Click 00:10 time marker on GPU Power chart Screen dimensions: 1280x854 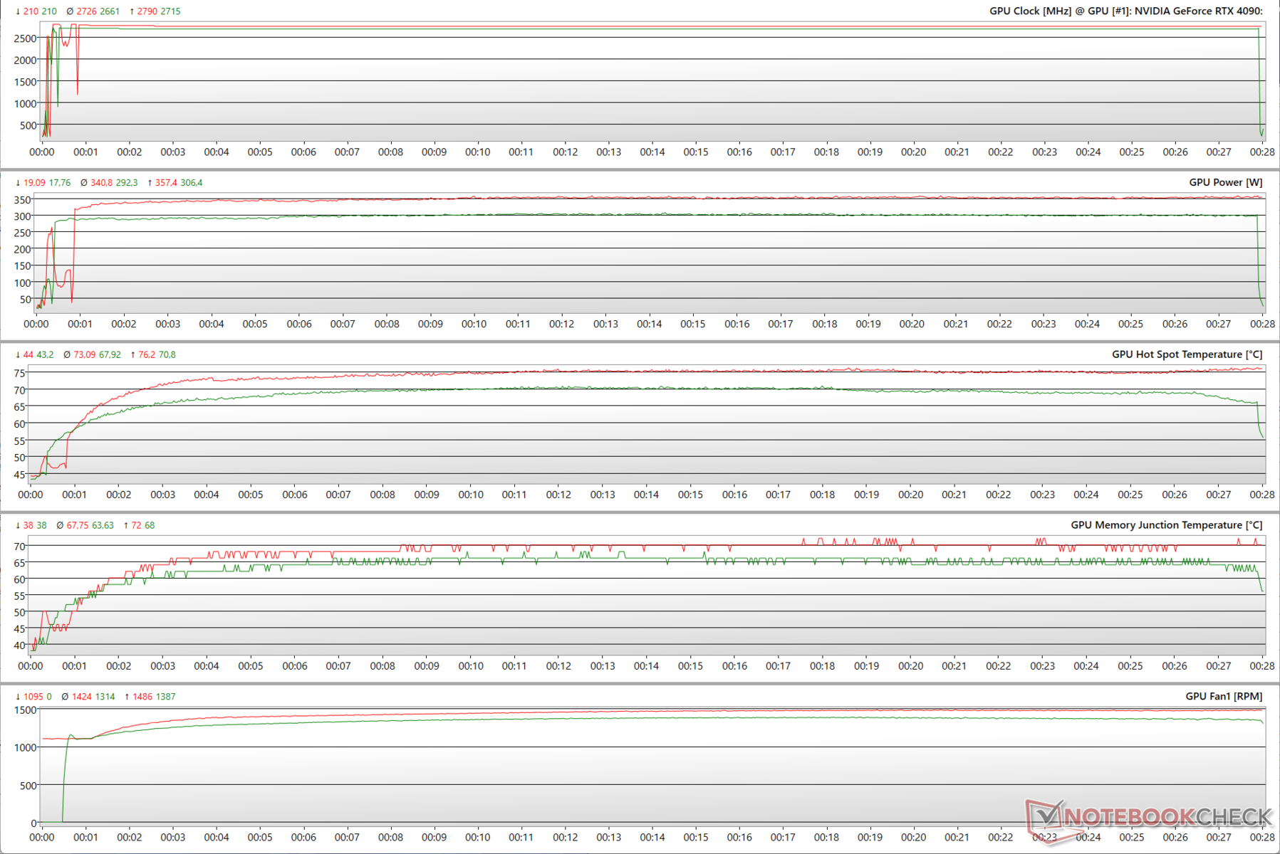pos(474,324)
